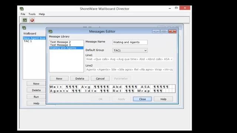Viewport: 237px width, 133px height.
Task: Close the Messages Editor with red X
Action: coord(172,31)
